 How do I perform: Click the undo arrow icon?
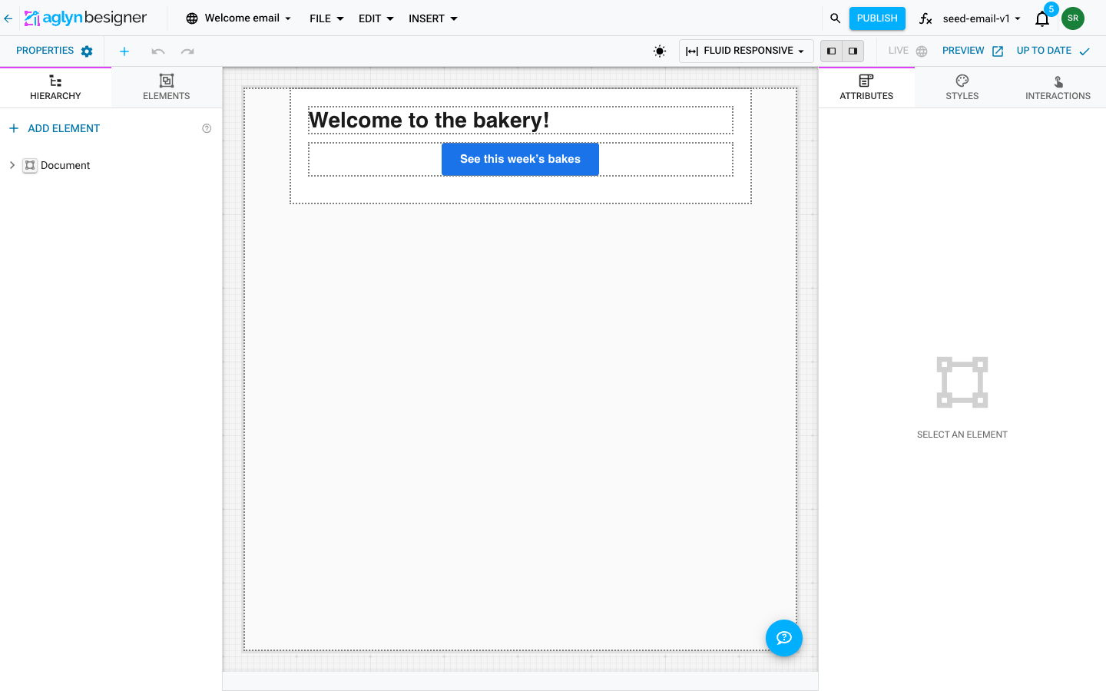coord(158,51)
